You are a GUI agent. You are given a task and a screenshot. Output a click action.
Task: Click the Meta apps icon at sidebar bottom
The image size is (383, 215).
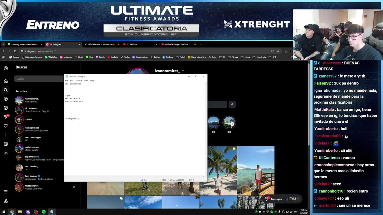tap(6, 201)
